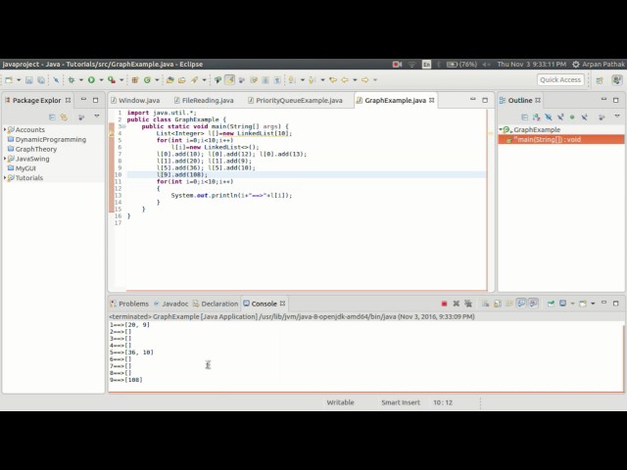Open Package Explorer view menu arrow
The image size is (627, 470).
[x=97, y=117]
